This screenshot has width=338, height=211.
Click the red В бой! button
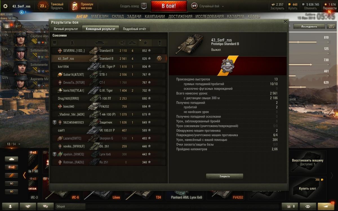[169, 6]
